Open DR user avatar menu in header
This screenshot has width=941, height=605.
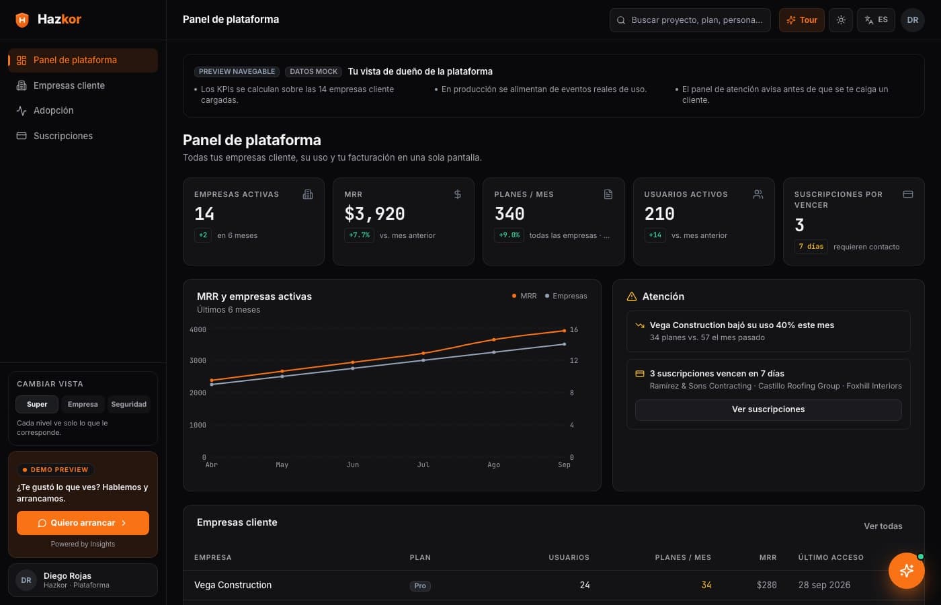point(913,20)
